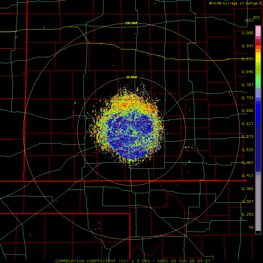The image size is (263, 263).
Task: Click the DCC label above color scale
Action: [x=257, y=18]
